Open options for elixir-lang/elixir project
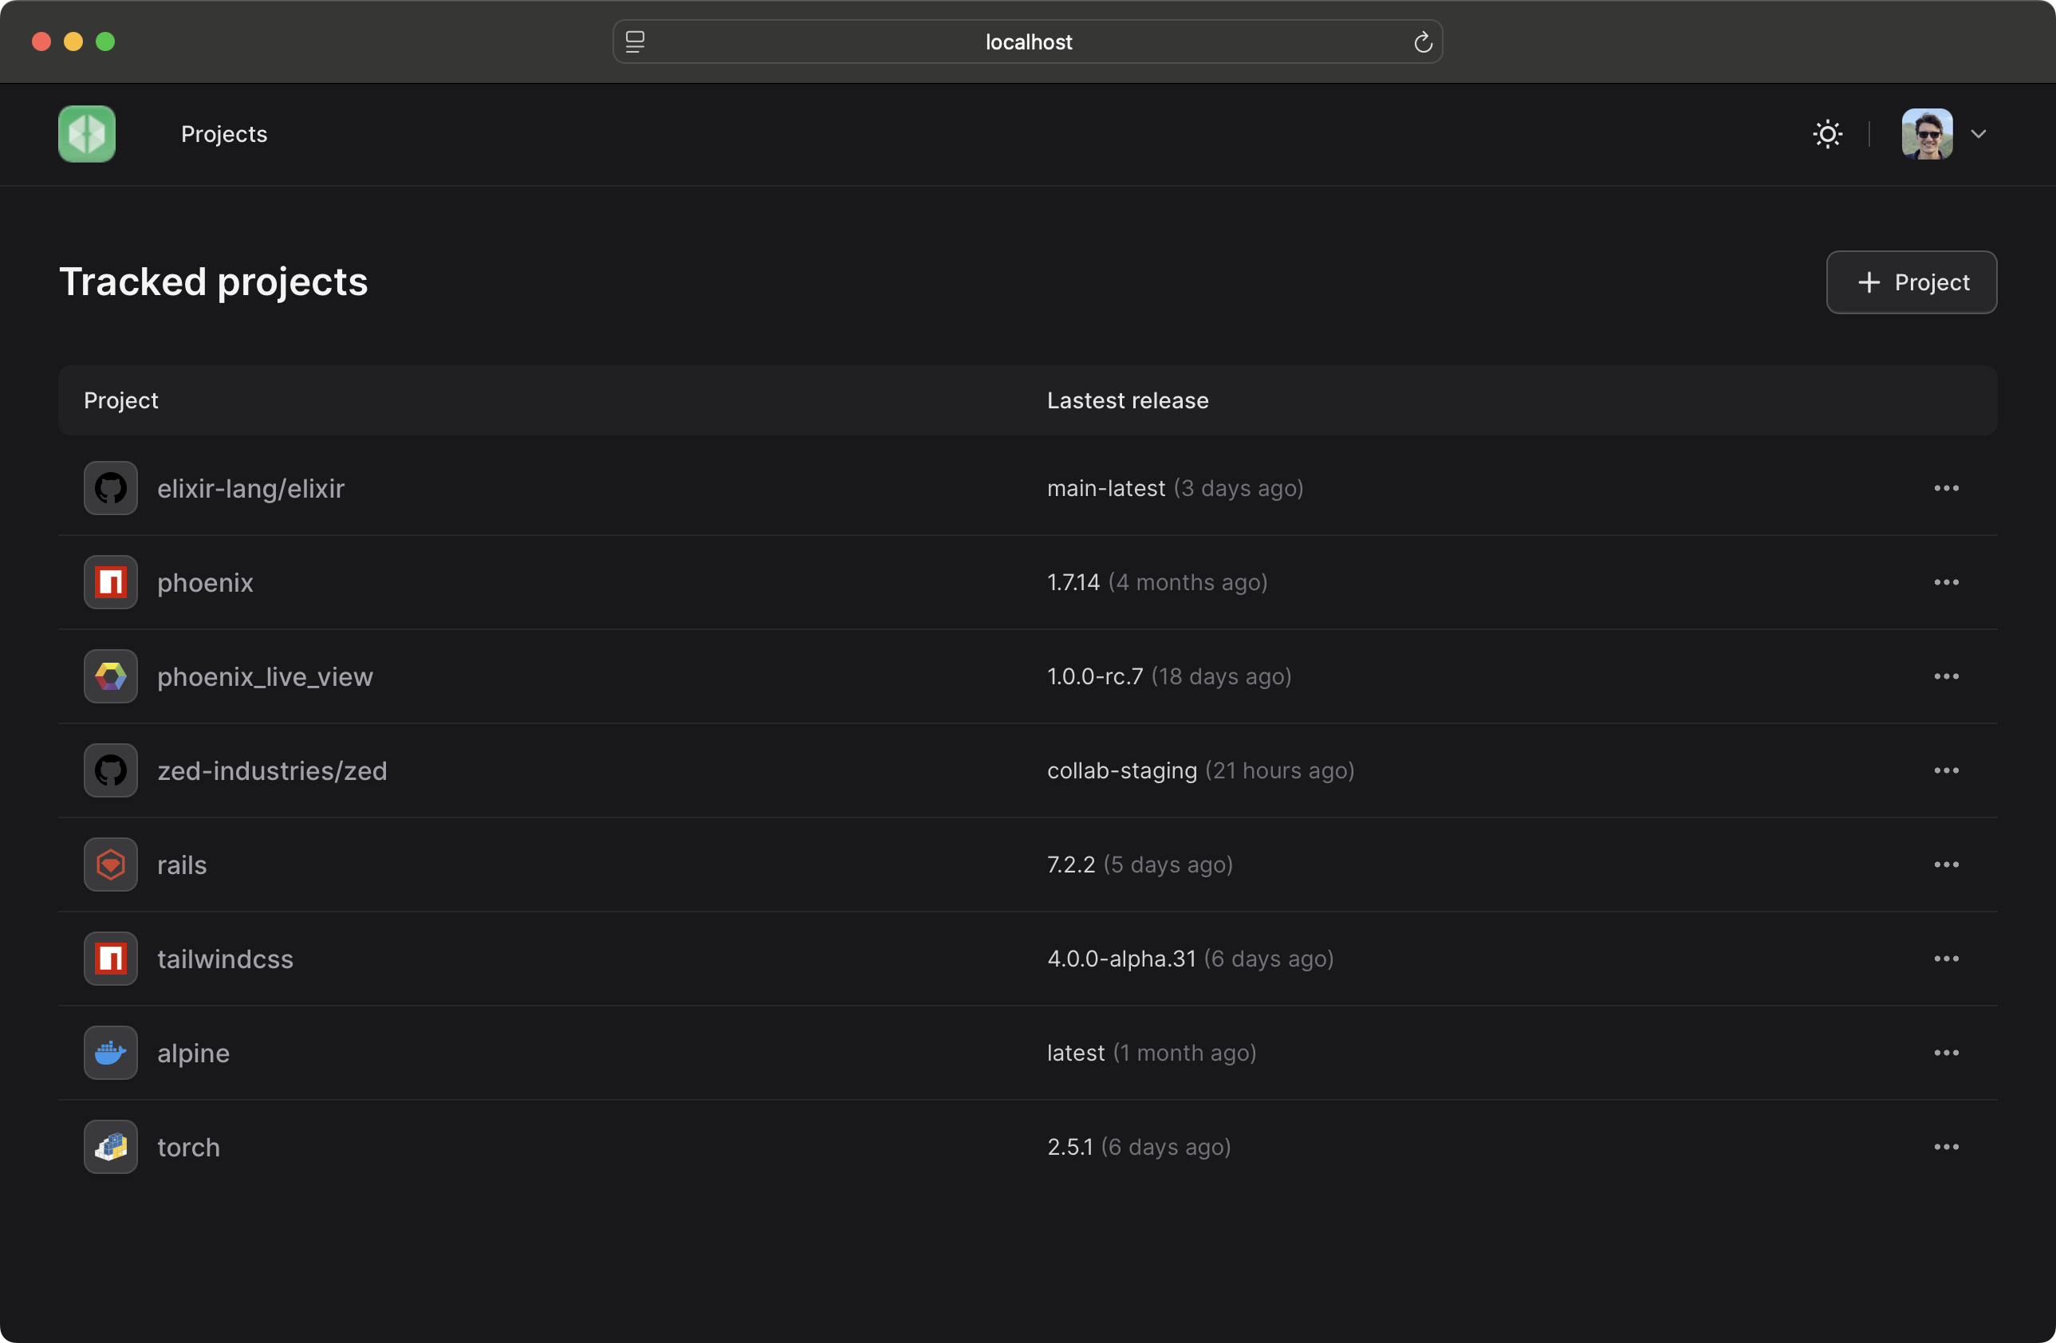Viewport: 2056px width, 1343px height. (1947, 487)
